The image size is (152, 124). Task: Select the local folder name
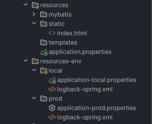point(56,71)
